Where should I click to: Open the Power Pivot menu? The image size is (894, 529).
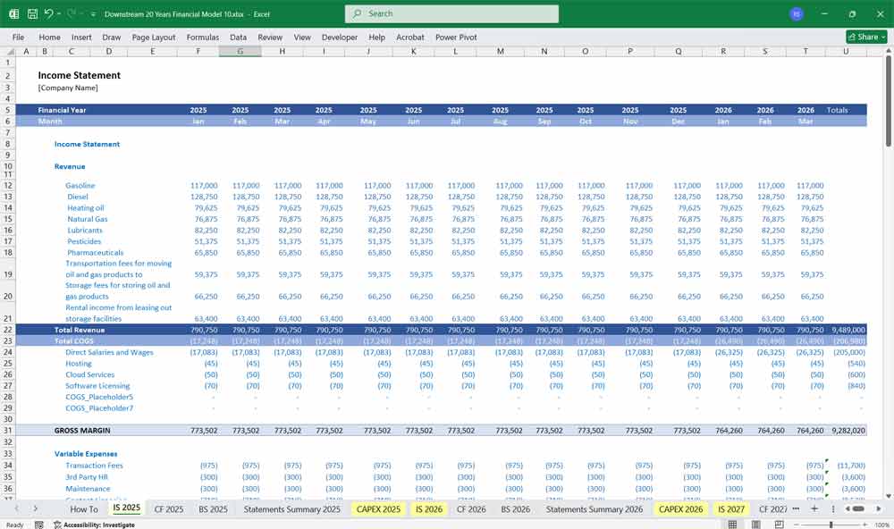pos(457,38)
